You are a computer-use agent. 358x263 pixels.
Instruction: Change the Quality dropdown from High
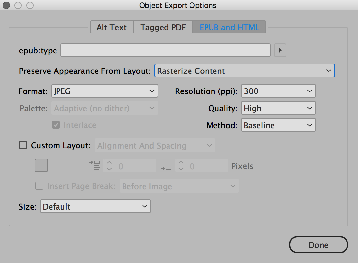[x=278, y=108]
